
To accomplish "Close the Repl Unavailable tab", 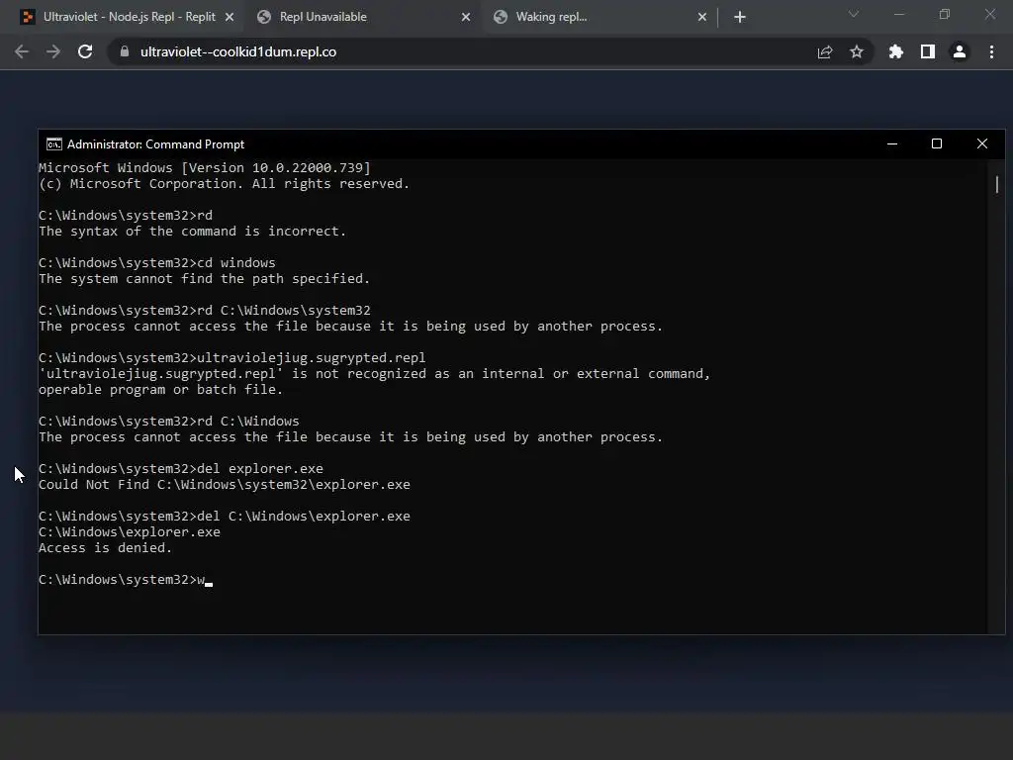I will 466,17.
